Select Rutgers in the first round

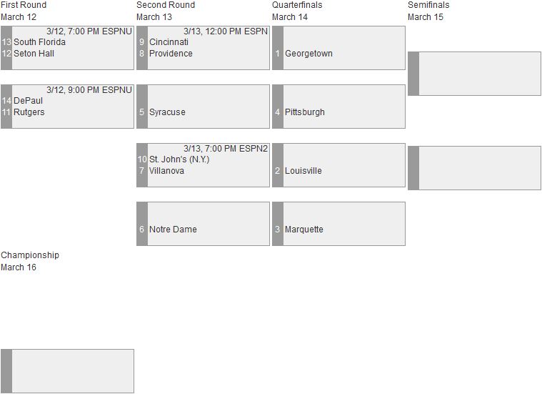[29, 112]
